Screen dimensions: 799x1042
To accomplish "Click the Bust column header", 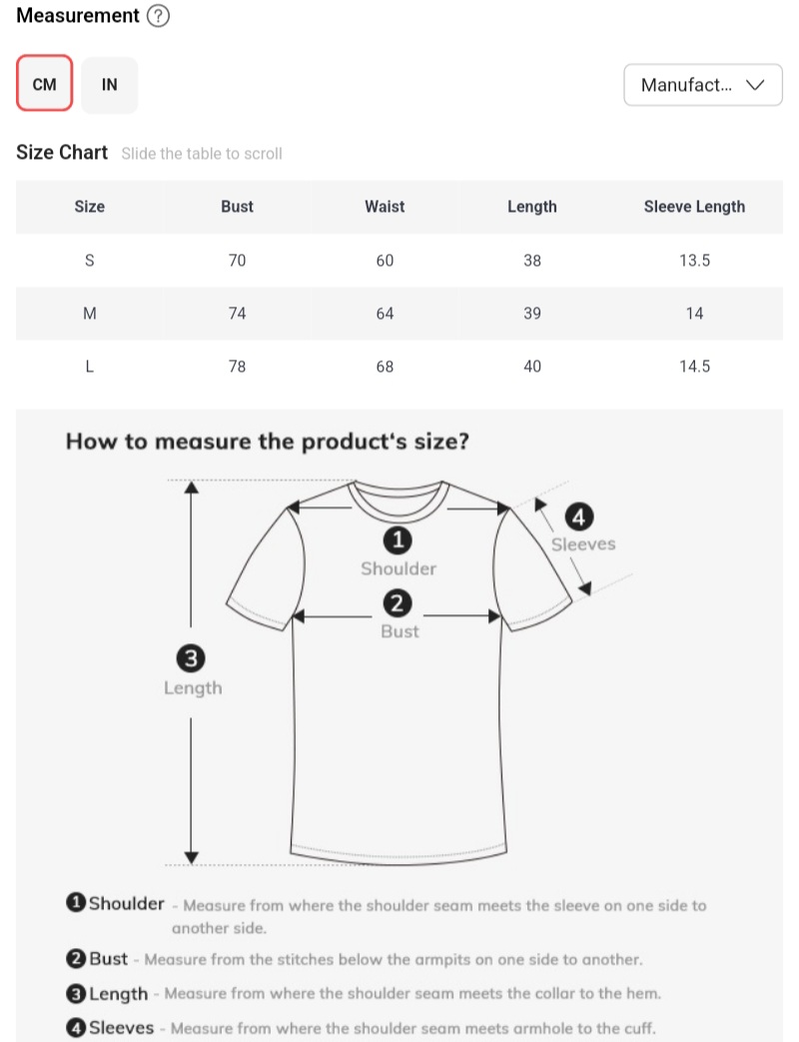I will coord(237,207).
